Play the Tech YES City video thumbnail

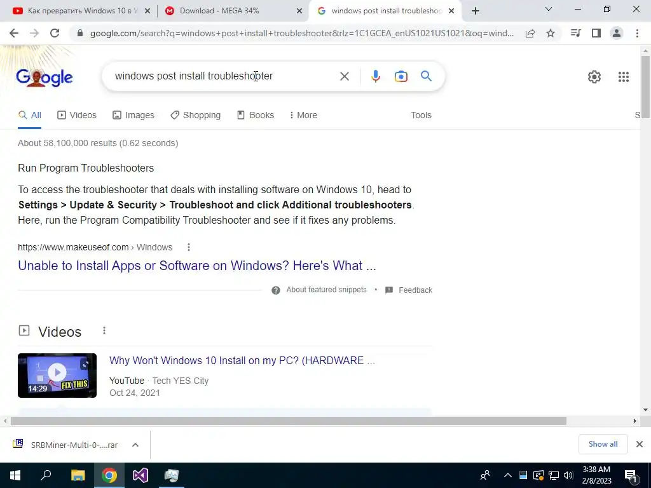point(57,376)
